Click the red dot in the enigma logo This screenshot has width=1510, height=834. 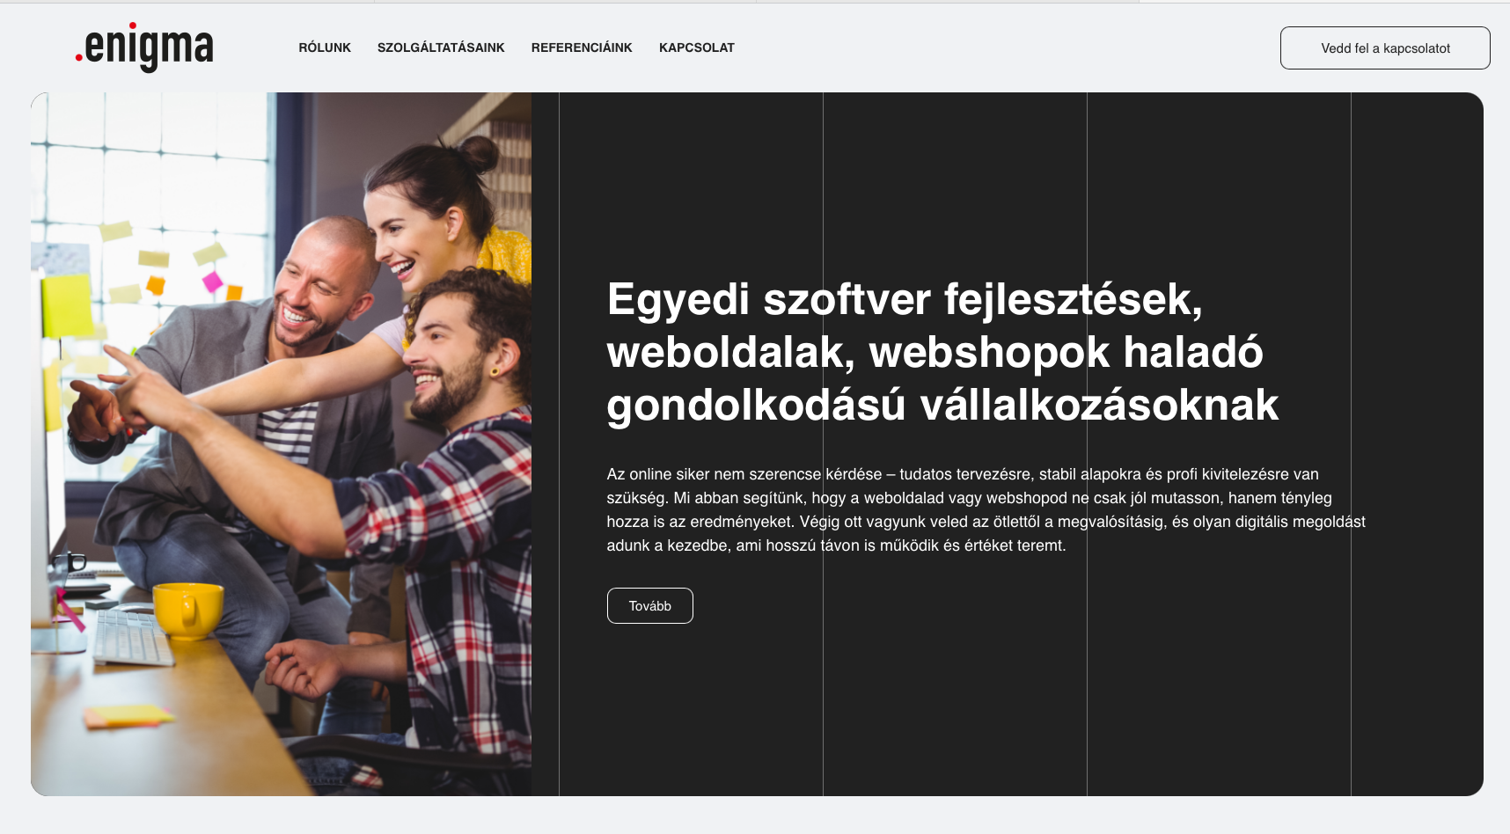tap(79, 58)
